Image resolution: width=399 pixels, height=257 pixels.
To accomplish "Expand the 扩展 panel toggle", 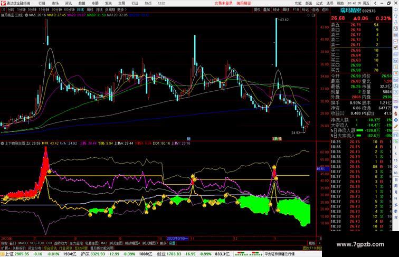I will (x=5, y=248).
